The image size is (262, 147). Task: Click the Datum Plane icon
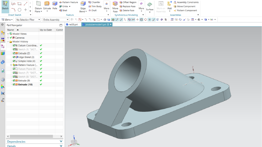pyautogui.click(x=38, y=4)
